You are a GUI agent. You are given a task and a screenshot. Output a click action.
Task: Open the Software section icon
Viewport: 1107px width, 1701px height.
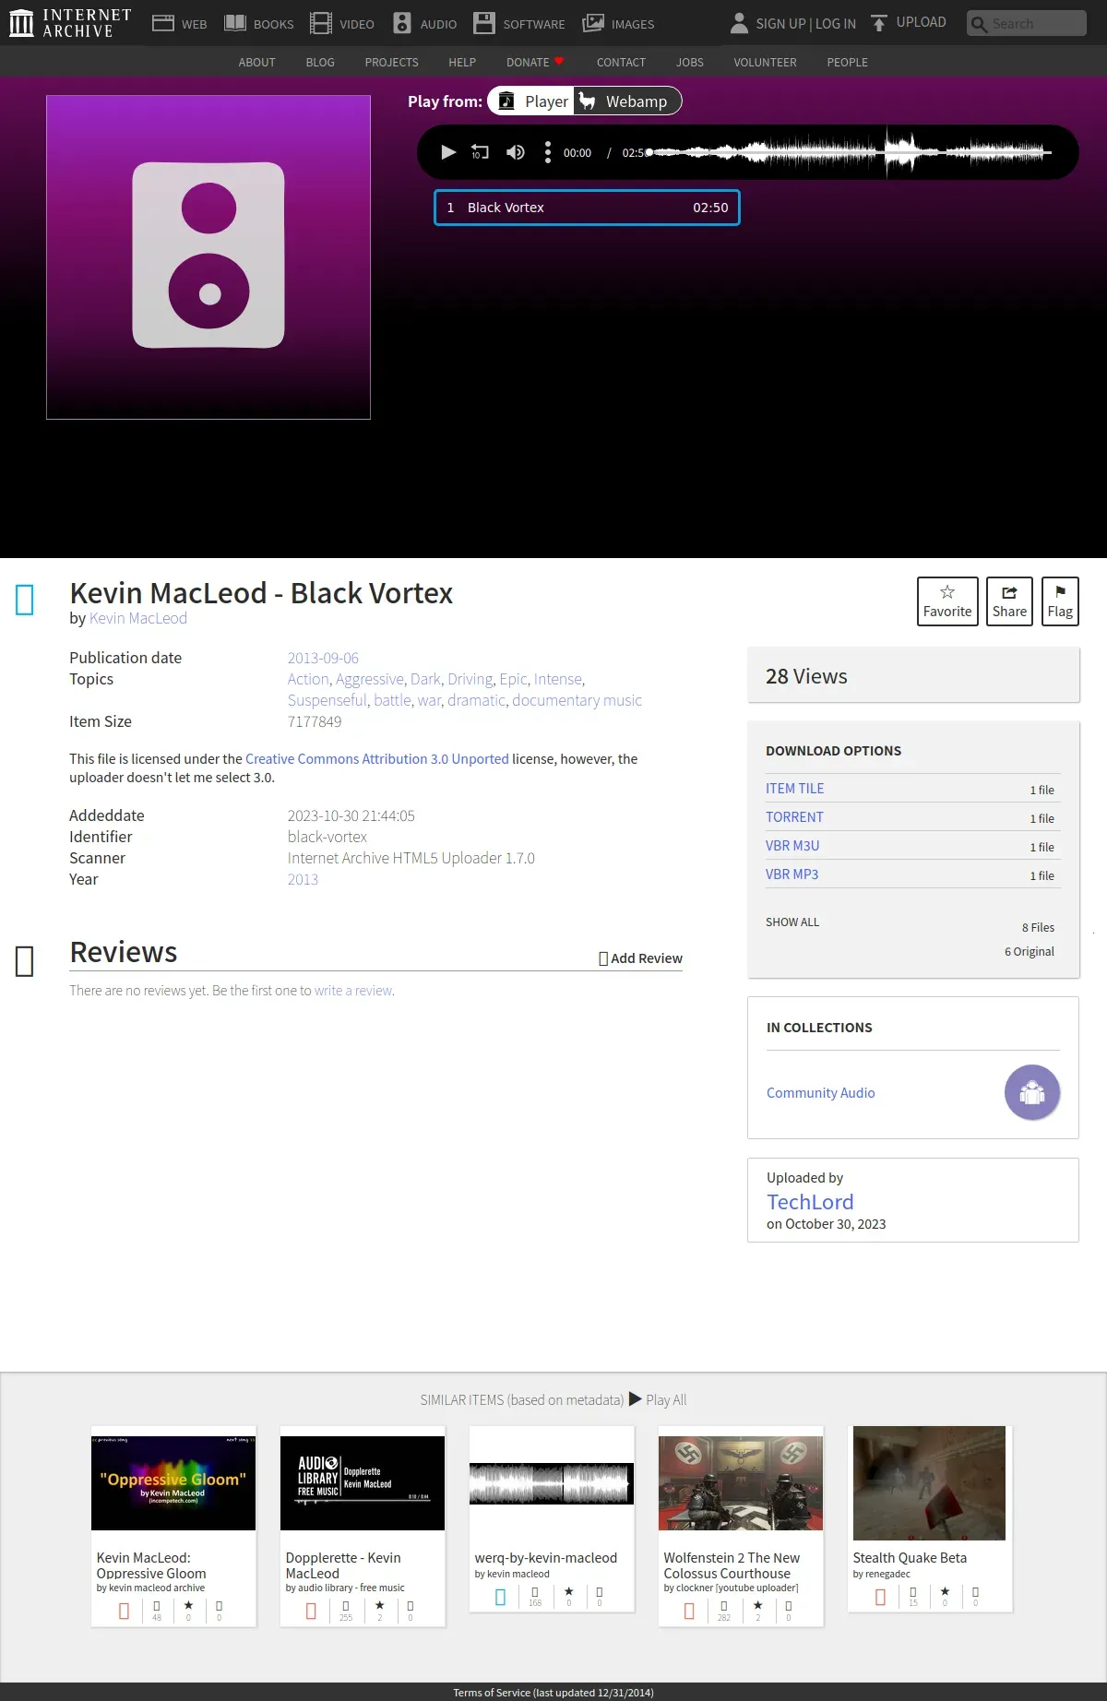[x=484, y=23]
